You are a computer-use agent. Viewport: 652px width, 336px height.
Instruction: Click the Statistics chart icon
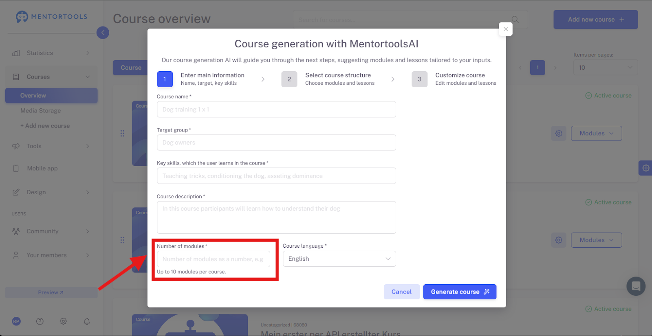(x=16, y=53)
